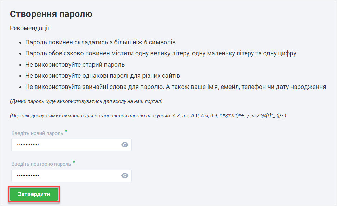Click the 'Введіть повторно пароль' field label

(x=41, y=164)
